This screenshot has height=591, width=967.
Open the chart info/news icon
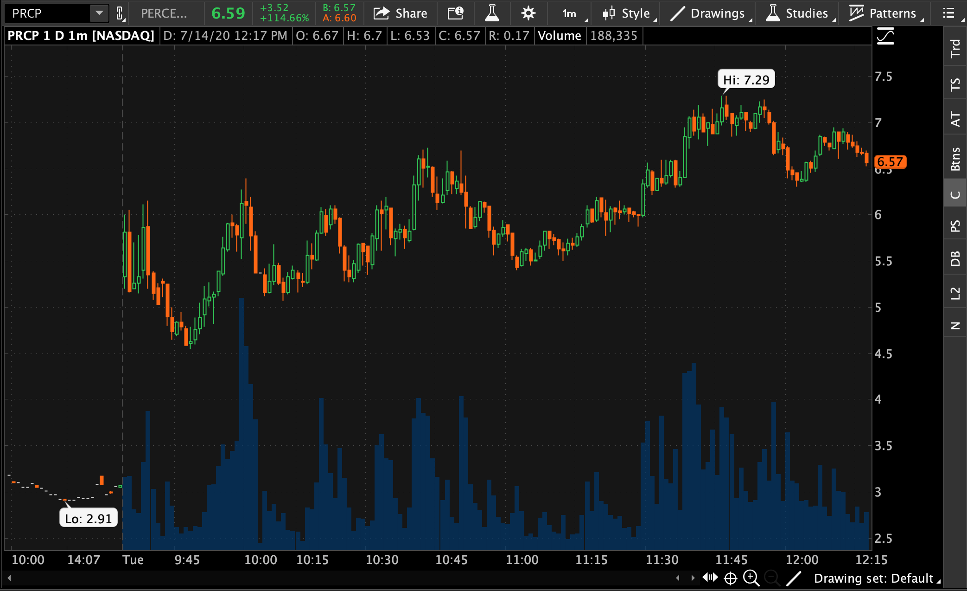[455, 13]
